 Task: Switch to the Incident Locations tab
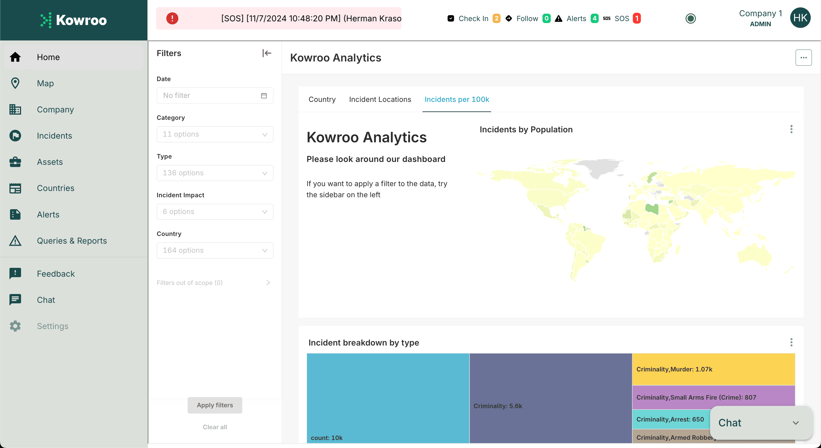(380, 99)
